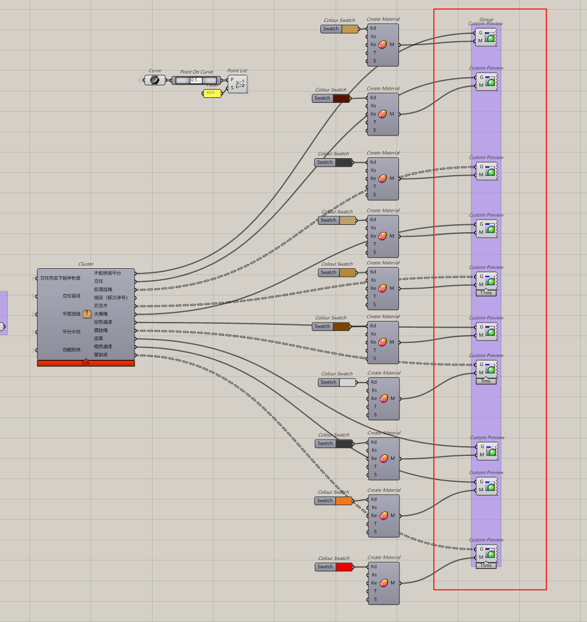The height and width of the screenshot is (622, 587).
Task: Click the Cluster component's box icon
Action: 87,314
